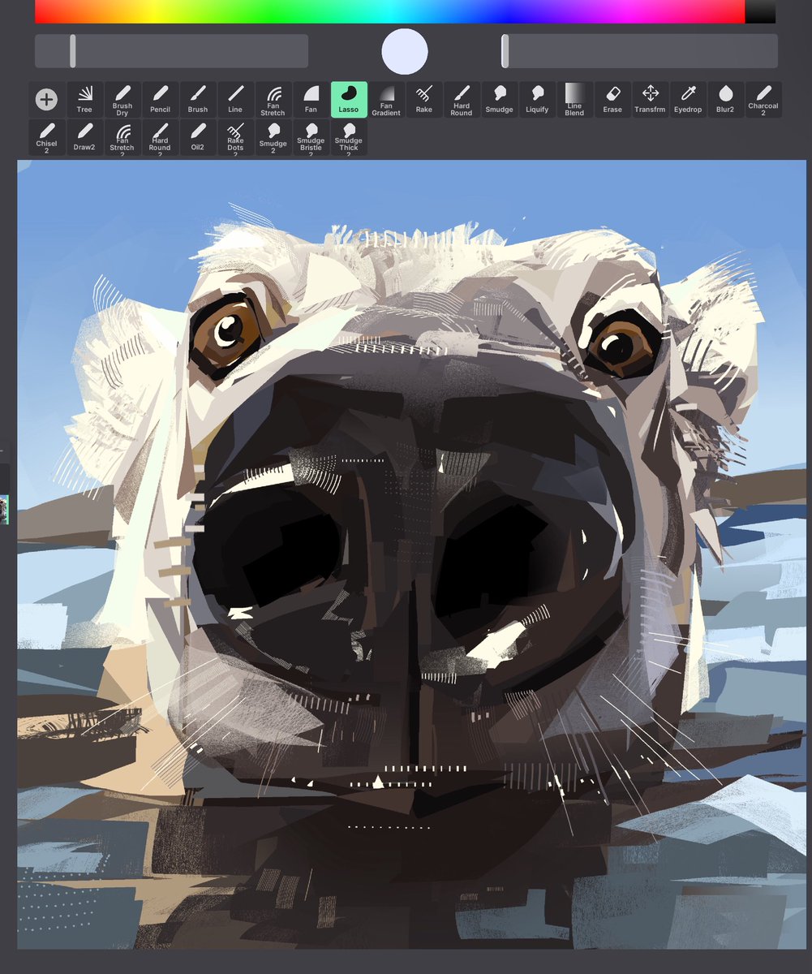Pick the Rake Dots brush
Viewport: 812px width, 974px height.
[x=234, y=138]
